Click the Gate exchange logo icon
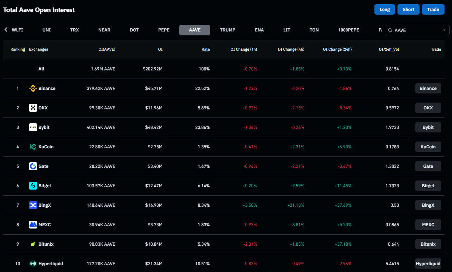 pyautogui.click(x=33, y=166)
